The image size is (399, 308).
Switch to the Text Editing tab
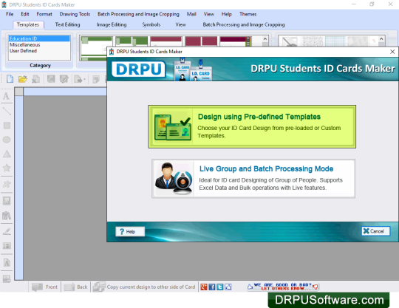click(x=67, y=24)
